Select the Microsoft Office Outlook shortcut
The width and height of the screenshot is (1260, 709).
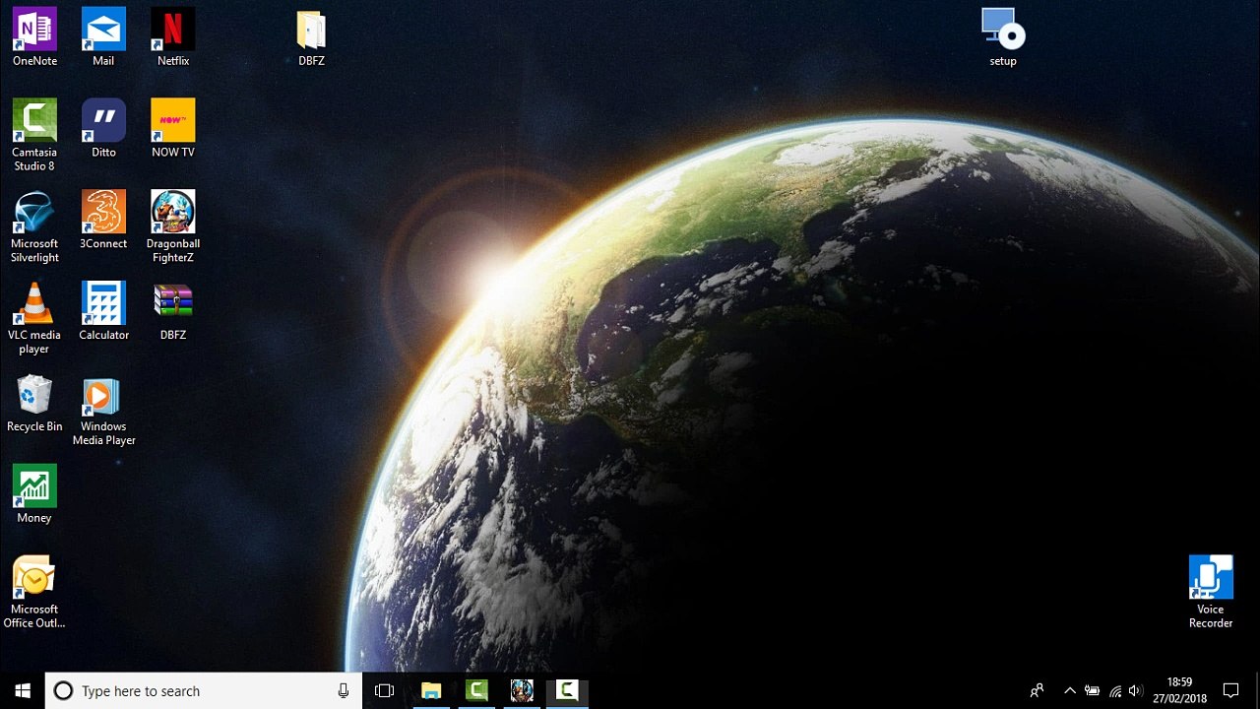coord(34,594)
